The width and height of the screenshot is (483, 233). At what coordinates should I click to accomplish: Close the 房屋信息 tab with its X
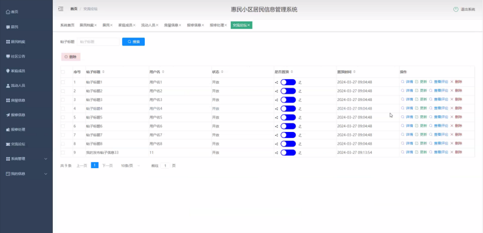pyautogui.click(x=180, y=25)
